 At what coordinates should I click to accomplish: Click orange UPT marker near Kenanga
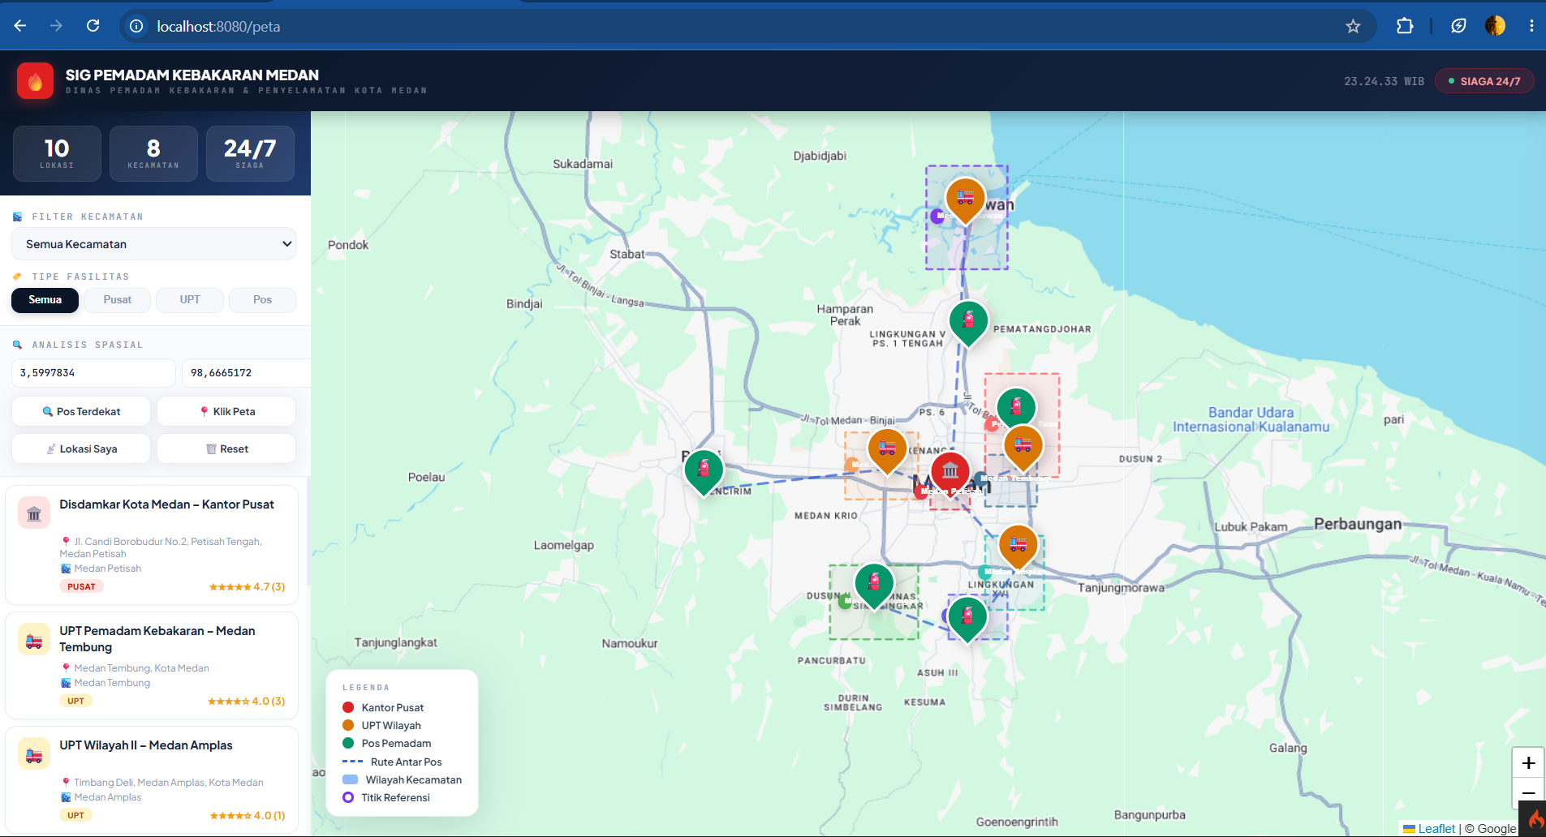887,449
